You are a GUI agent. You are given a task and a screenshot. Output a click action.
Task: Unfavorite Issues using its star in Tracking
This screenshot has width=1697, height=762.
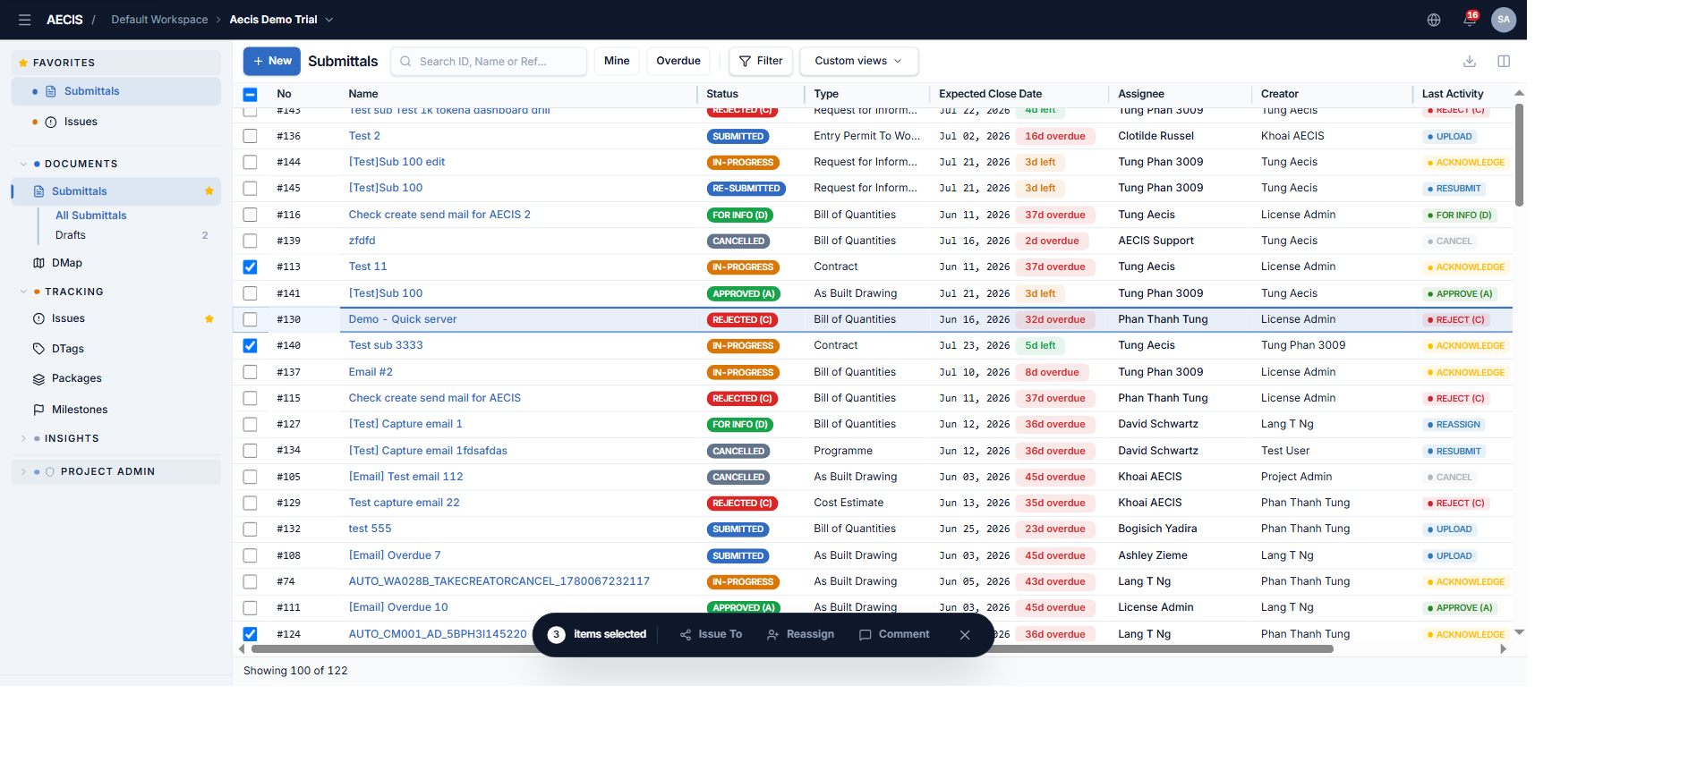(209, 318)
